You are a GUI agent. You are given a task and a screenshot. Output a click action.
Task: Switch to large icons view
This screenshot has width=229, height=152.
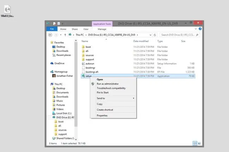(199, 143)
